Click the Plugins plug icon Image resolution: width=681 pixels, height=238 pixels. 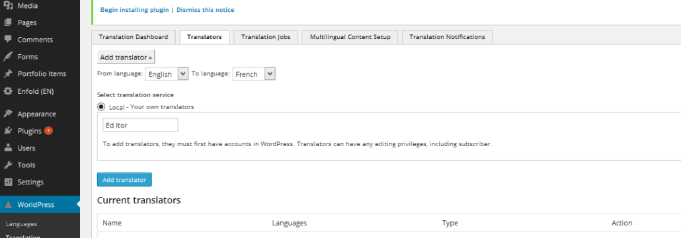[8, 131]
